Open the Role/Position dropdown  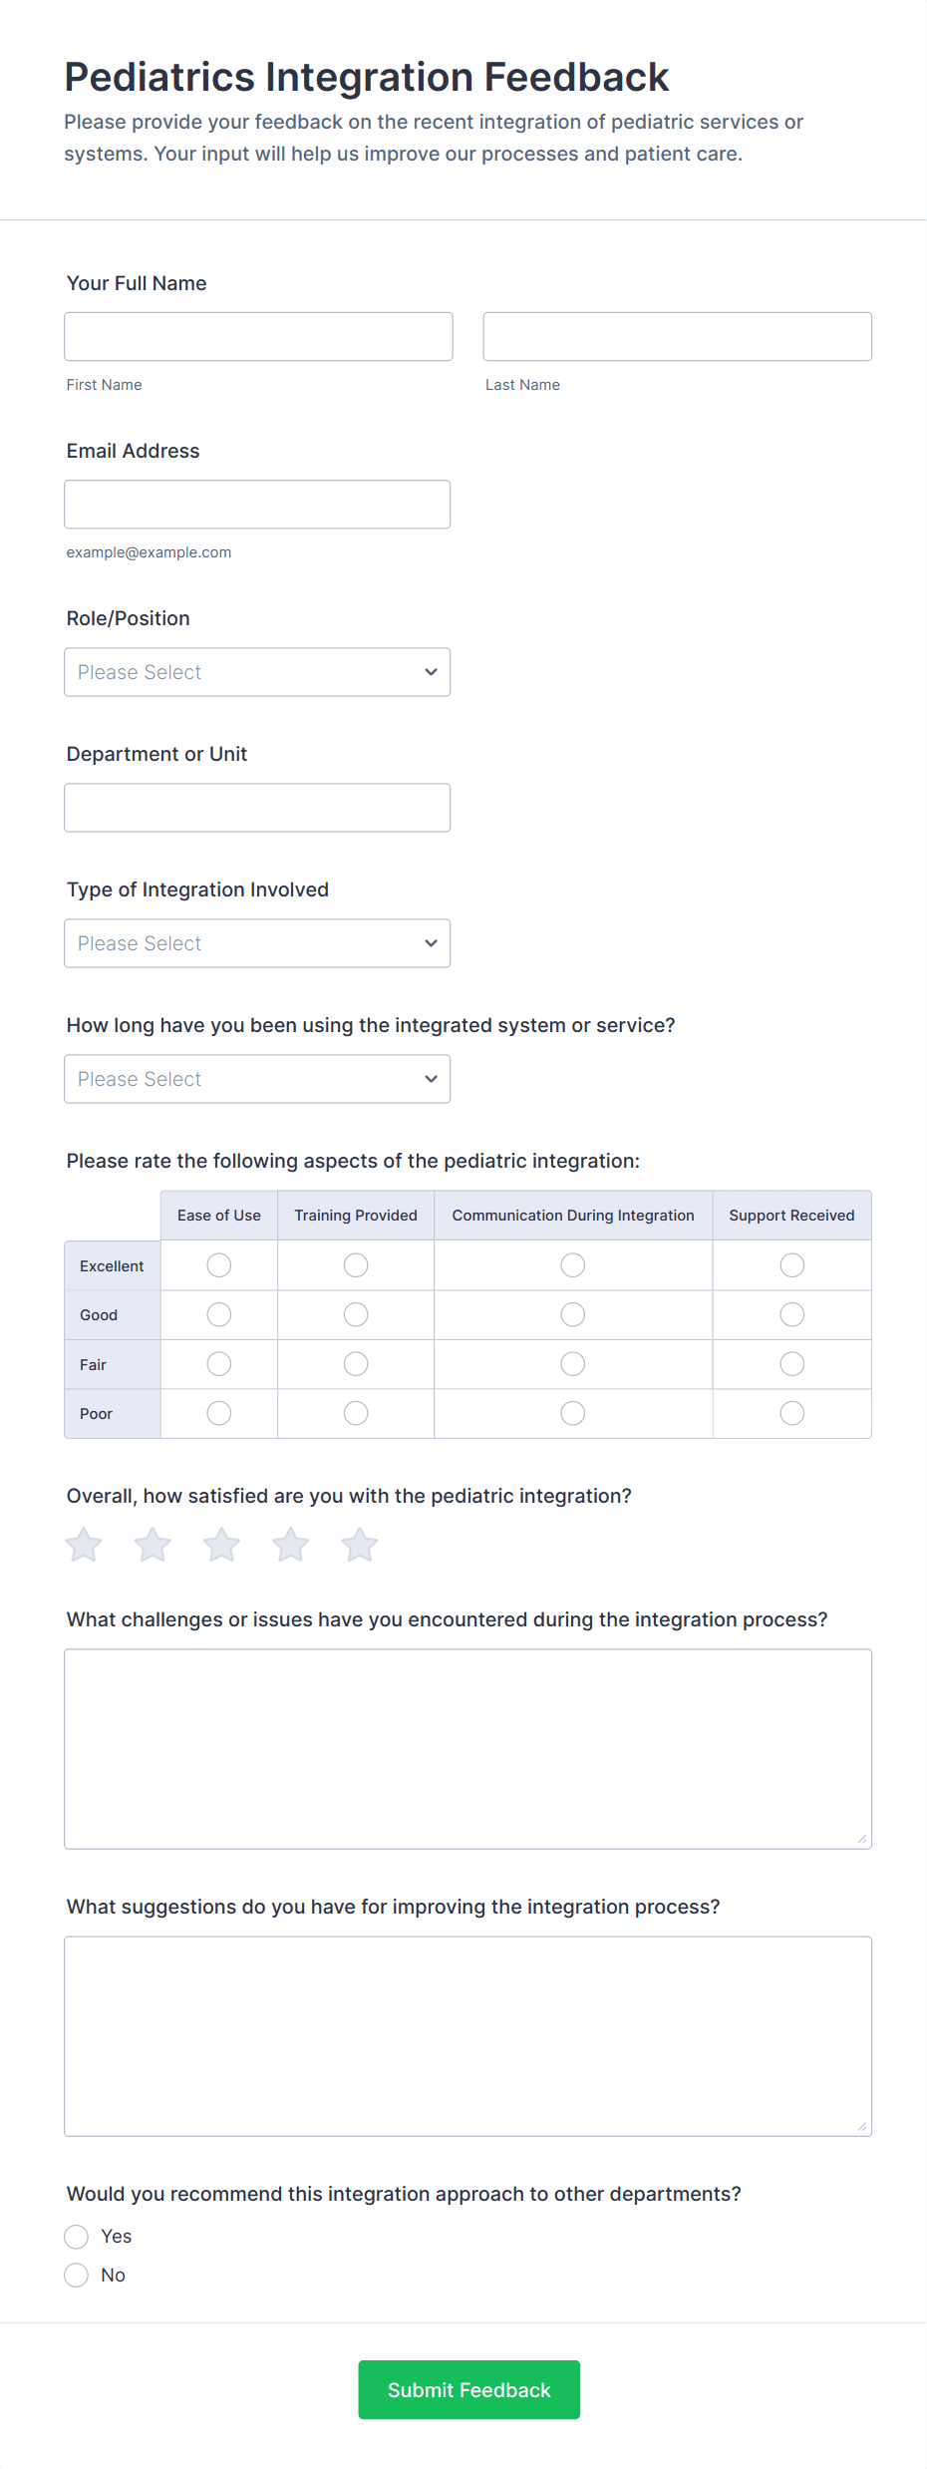(257, 672)
